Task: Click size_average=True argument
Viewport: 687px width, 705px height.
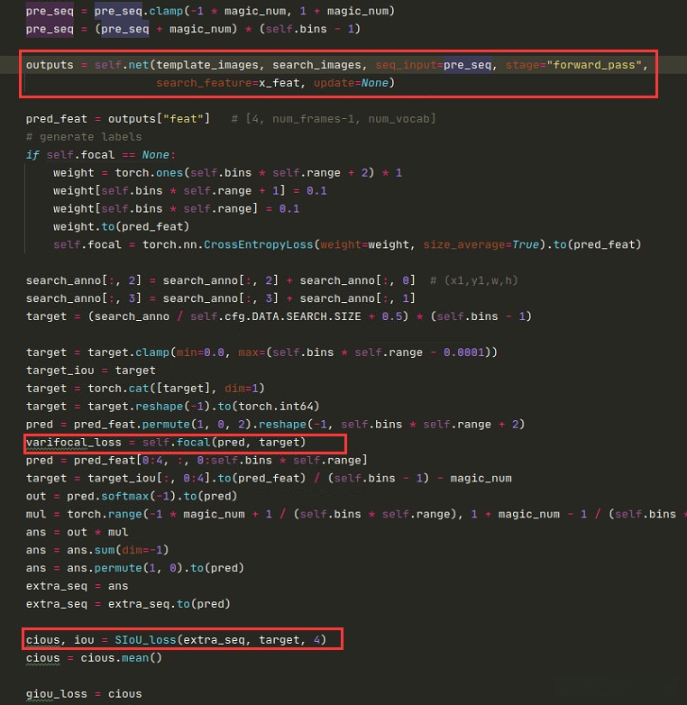Action: pos(481,244)
